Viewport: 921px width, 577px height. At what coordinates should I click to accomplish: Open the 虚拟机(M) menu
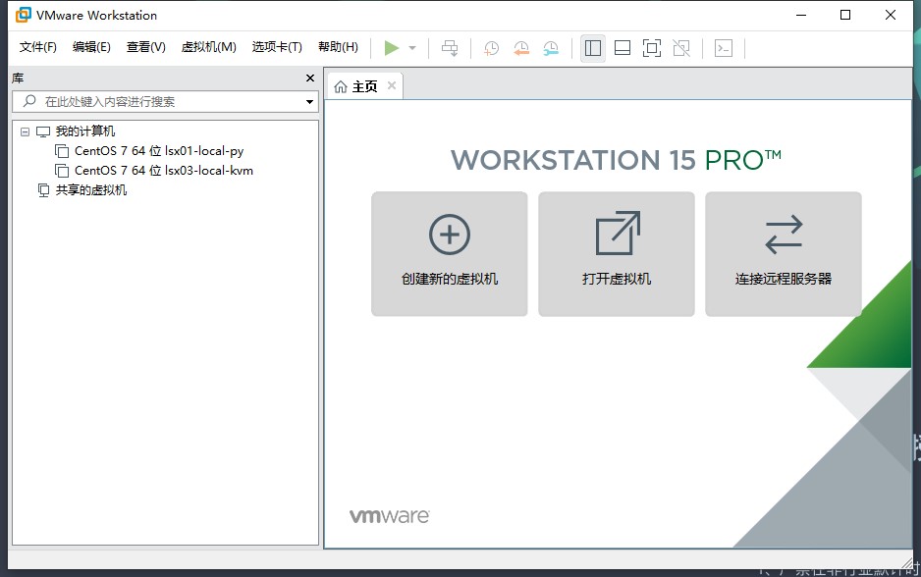click(209, 46)
